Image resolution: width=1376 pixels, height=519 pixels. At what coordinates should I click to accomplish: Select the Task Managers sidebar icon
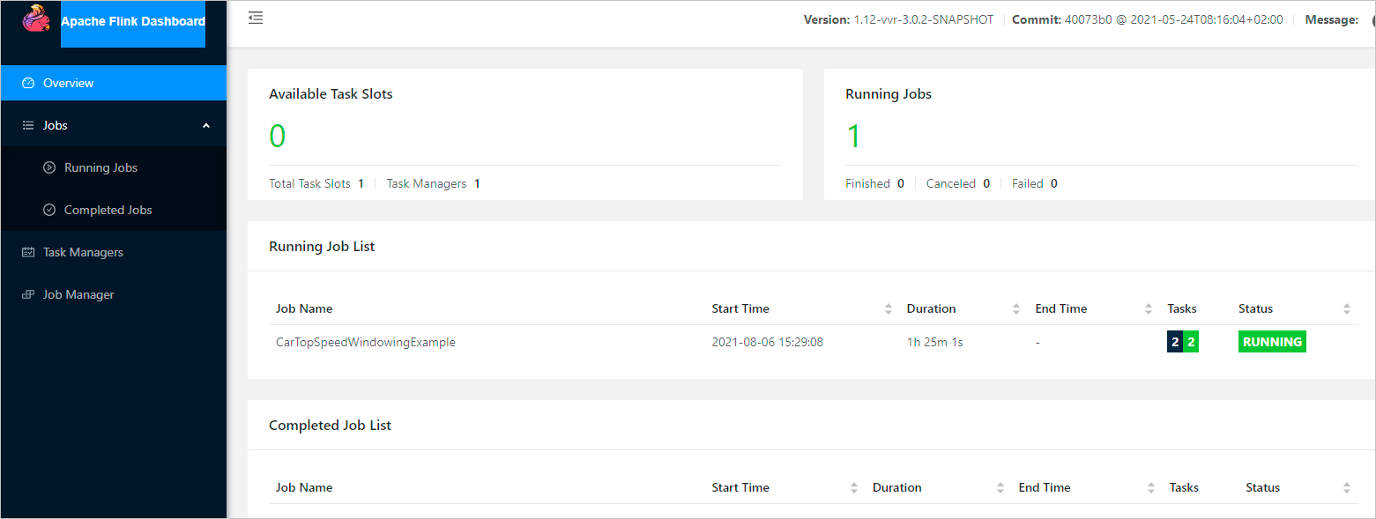27,251
